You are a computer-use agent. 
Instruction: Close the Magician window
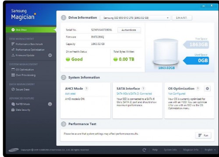212,6
